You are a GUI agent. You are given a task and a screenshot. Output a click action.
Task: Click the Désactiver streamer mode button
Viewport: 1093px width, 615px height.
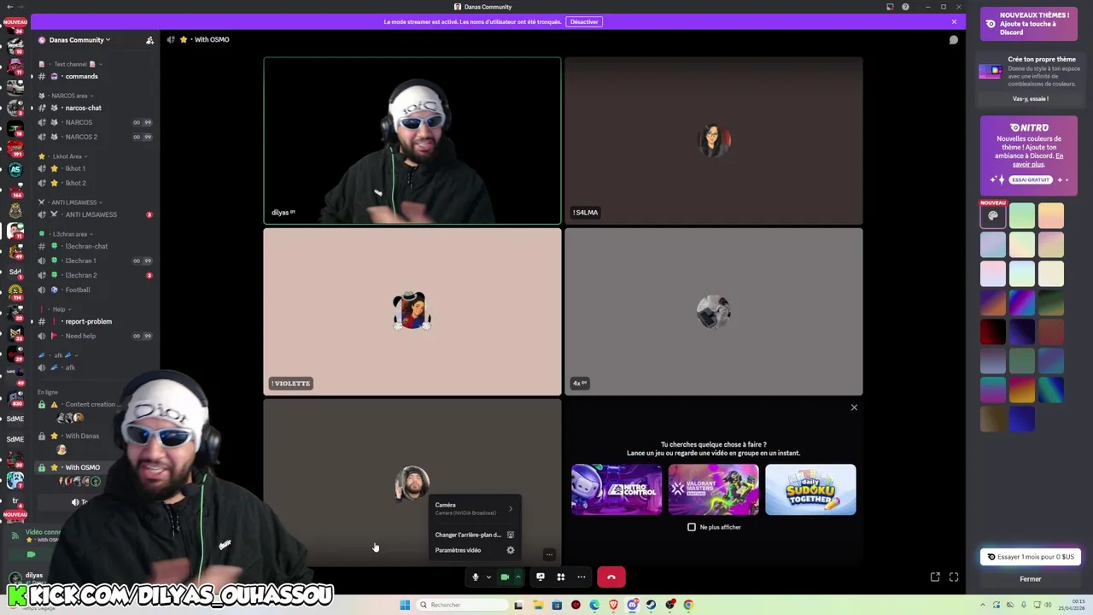(584, 21)
